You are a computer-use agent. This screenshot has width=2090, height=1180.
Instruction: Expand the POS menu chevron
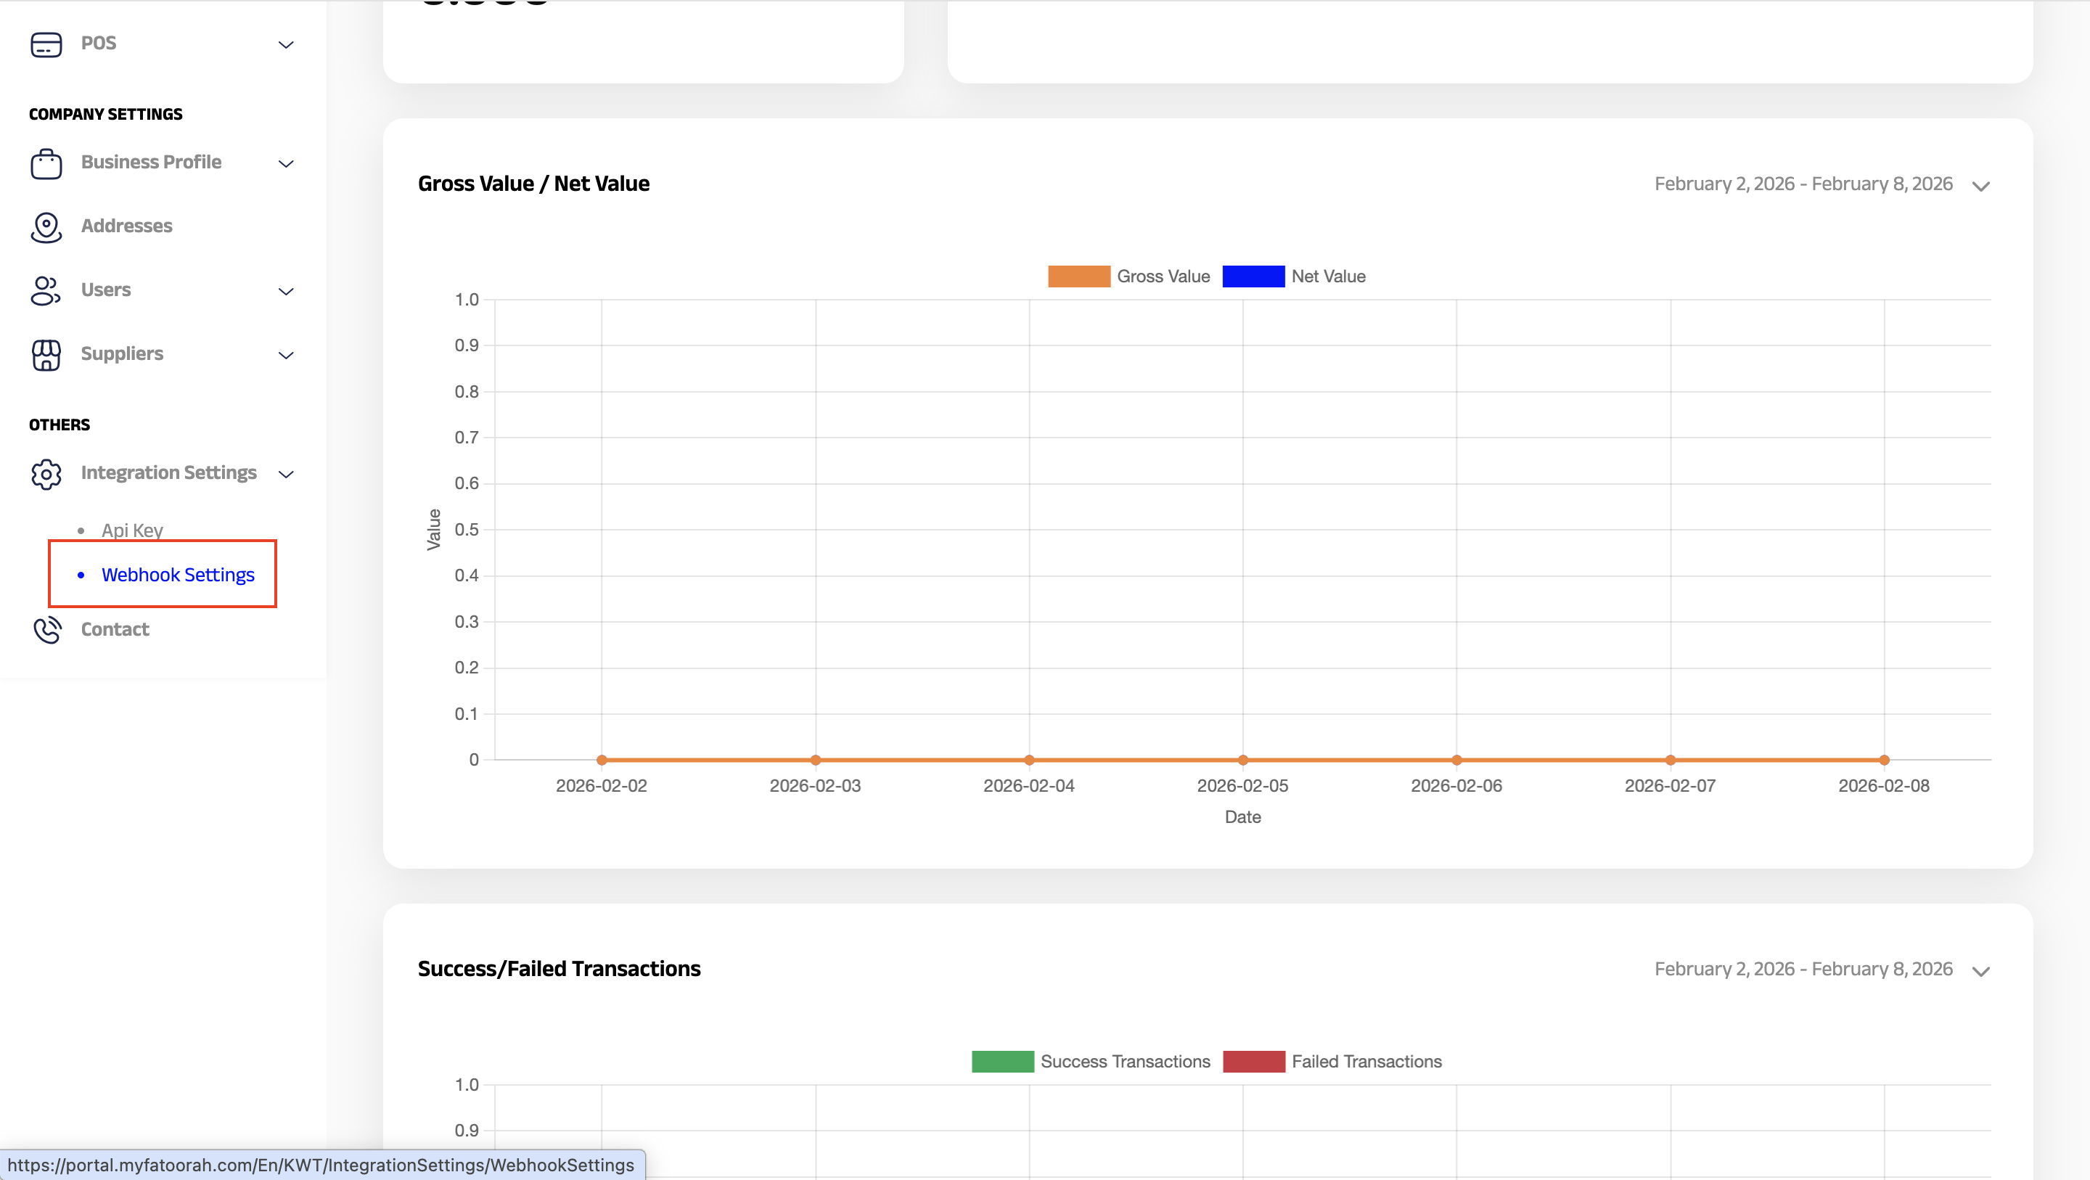286,45
